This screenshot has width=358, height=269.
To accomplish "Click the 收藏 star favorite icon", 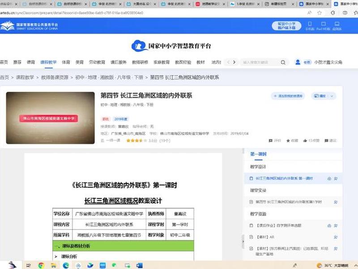I will click(x=288, y=141).
